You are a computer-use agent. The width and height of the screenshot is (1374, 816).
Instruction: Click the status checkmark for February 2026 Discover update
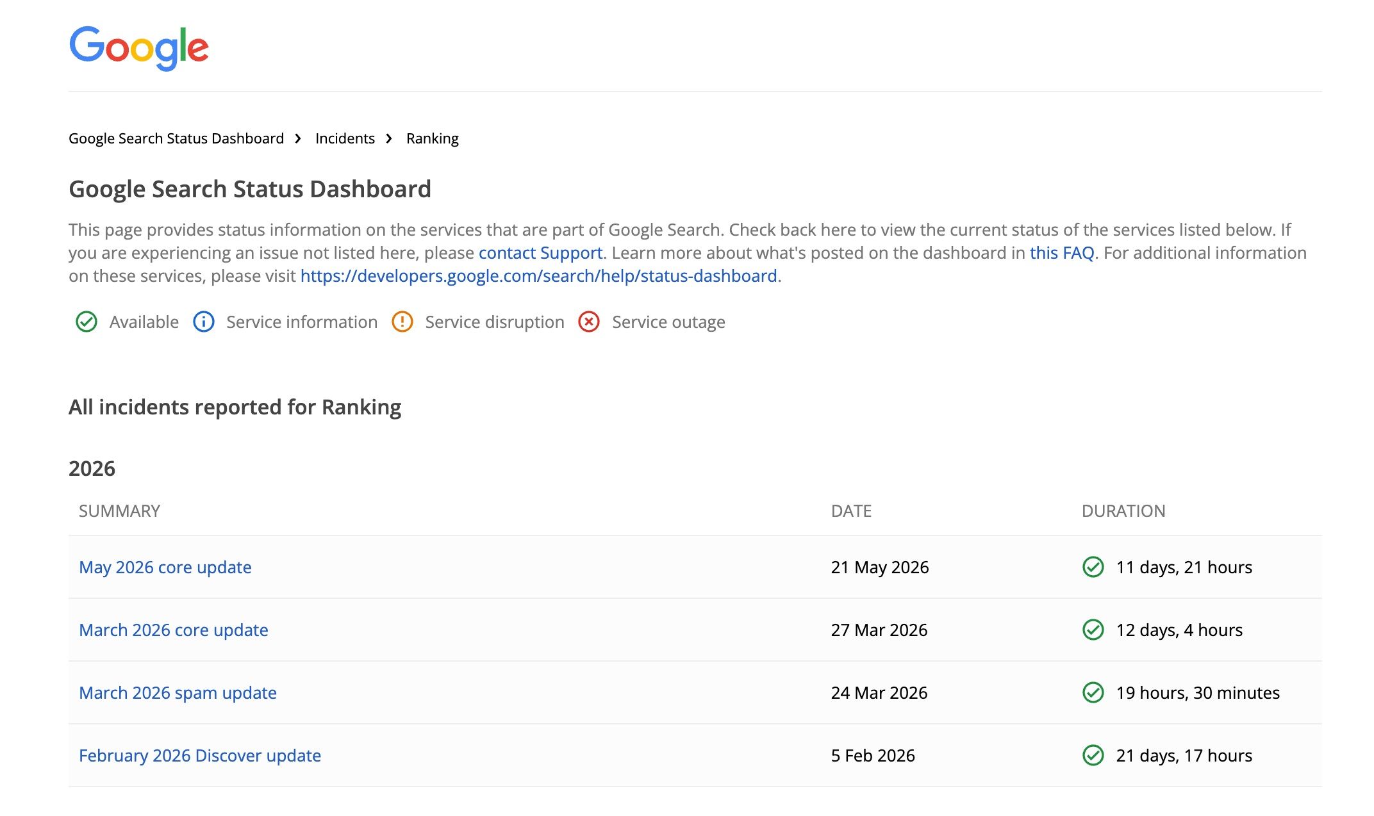pos(1093,755)
